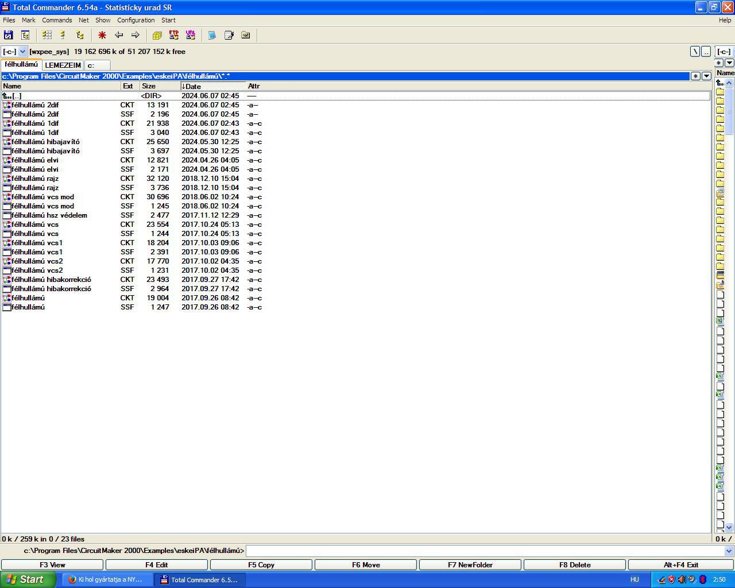This screenshot has width=735, height=588.
Task: Open the FTP connect toolbar icon
Action: 174,35
